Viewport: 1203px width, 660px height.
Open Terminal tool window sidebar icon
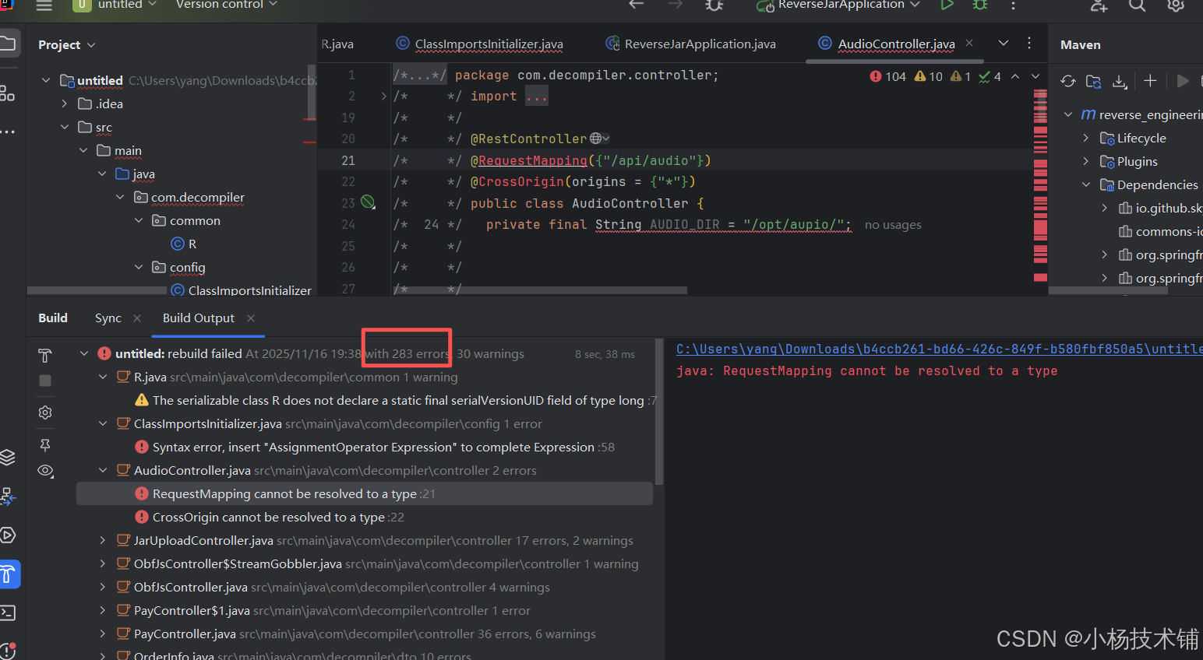(x=8, y=613)
